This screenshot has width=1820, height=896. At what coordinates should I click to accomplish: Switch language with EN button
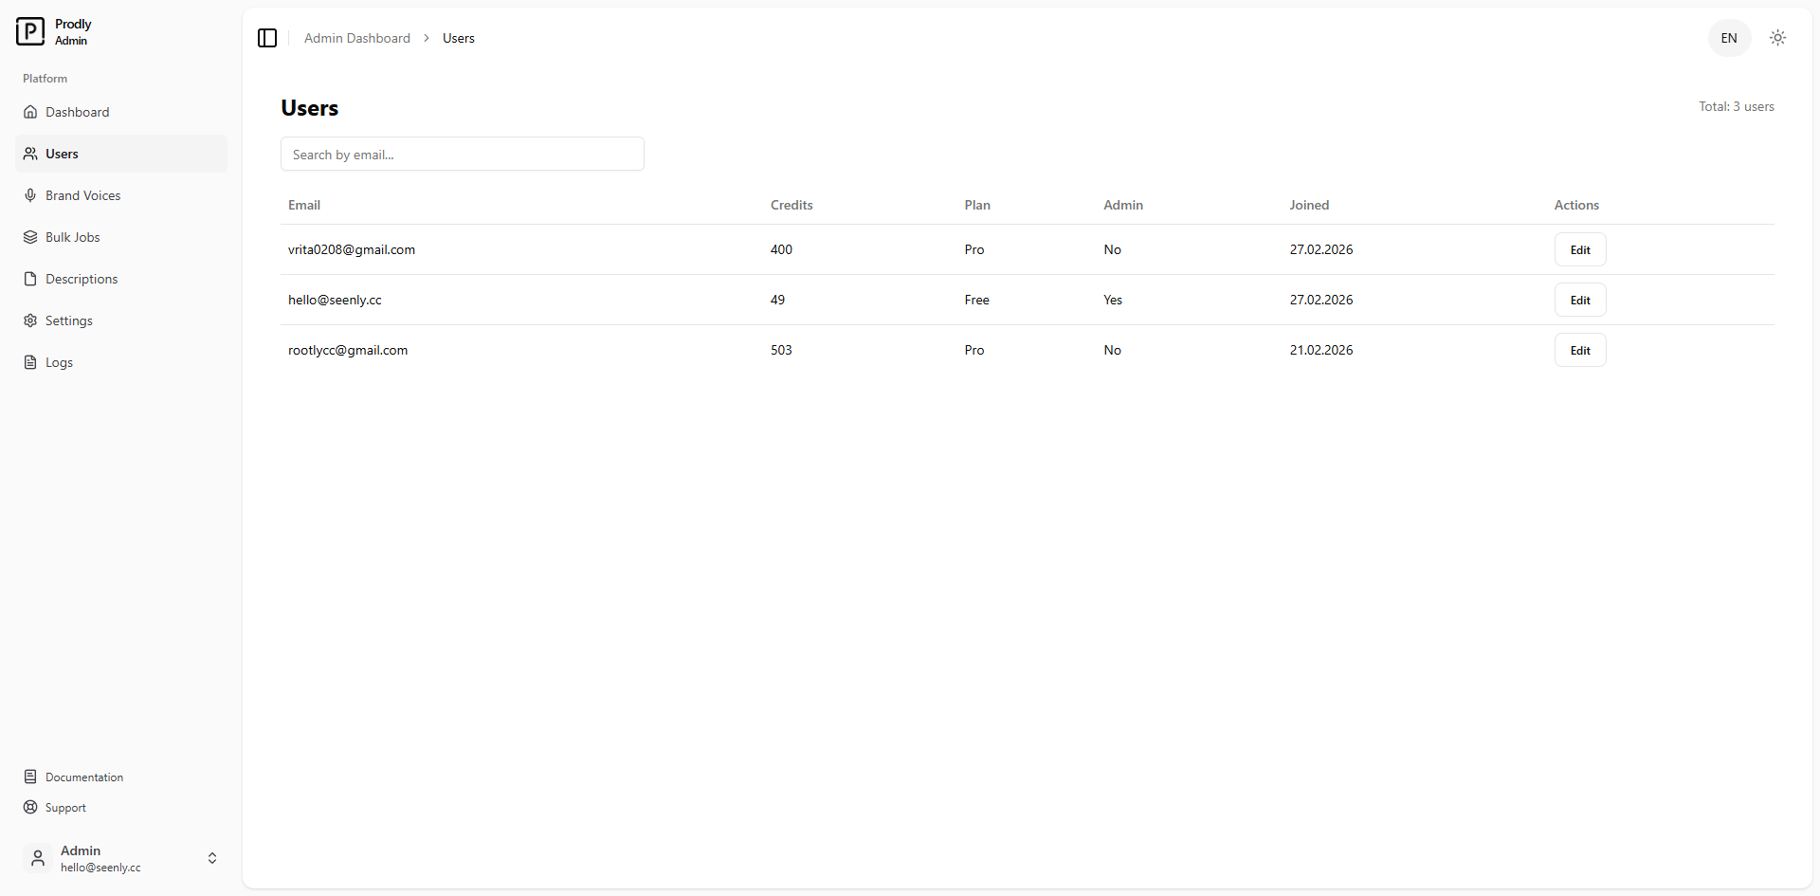[x=1729, y=38]
